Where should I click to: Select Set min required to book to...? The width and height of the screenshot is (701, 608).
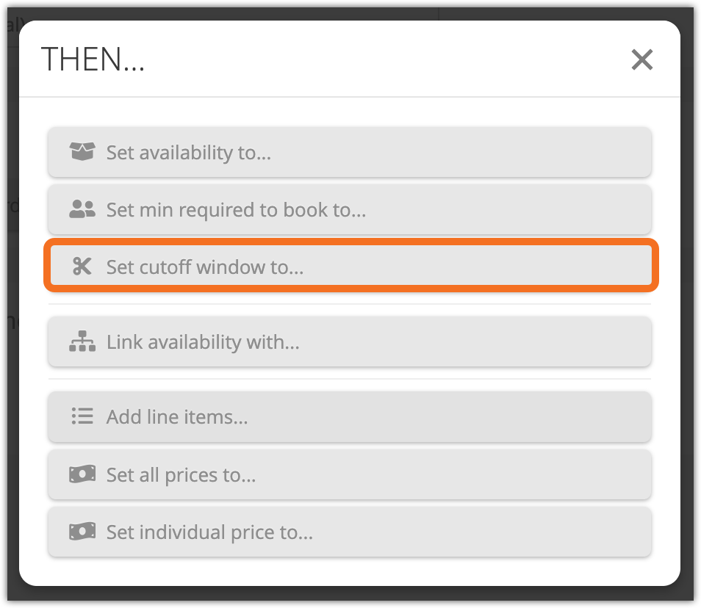350,209
